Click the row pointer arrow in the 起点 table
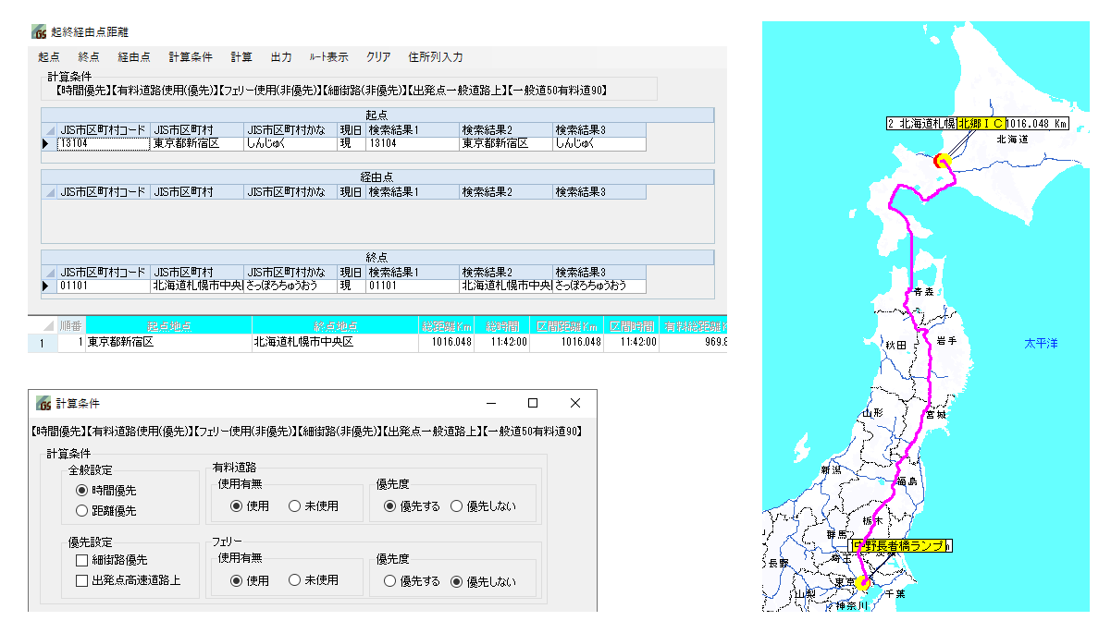Viewport: 1111px width, 633px height. point(47,144)
